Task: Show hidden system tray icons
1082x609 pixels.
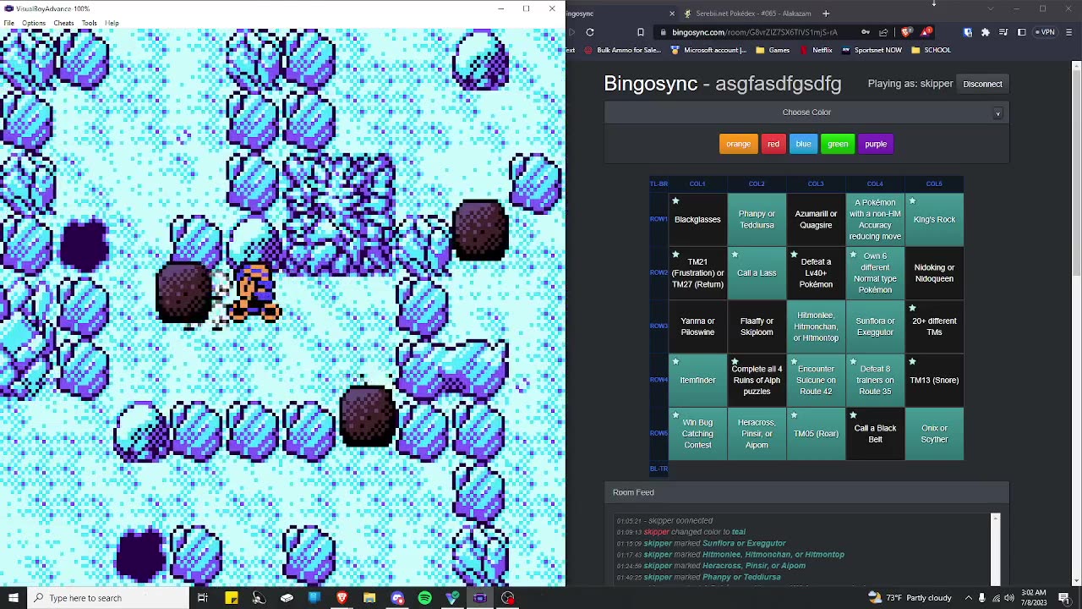Action: (x=968, y=598)
